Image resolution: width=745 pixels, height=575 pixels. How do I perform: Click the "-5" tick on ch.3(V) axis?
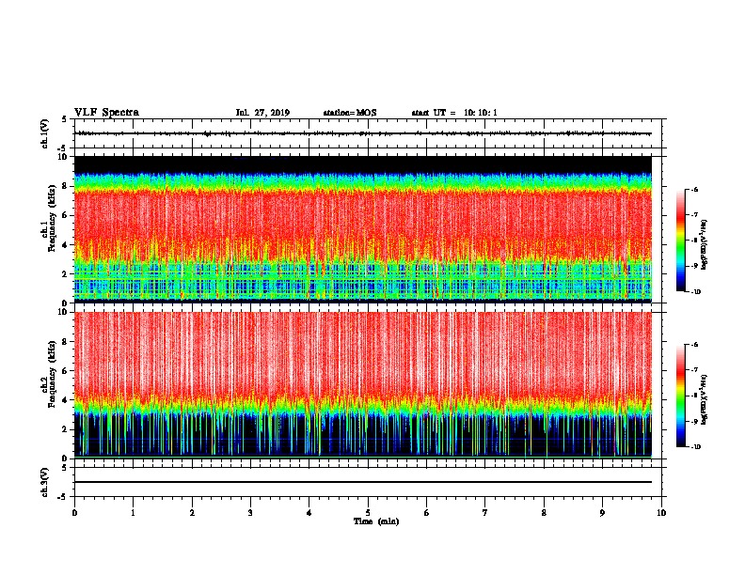pos(64,497)
